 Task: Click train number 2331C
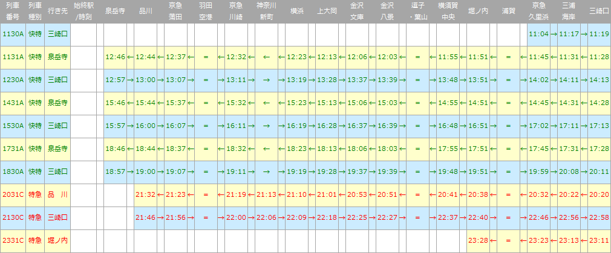[x=13, y=240]
